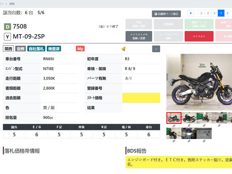The height and width of the screenshot is (174, 232).
Task: Select the first thumbnail outlined in red
Action: tap(174, 118)
